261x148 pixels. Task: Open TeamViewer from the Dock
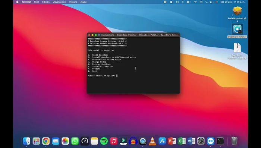211,141
